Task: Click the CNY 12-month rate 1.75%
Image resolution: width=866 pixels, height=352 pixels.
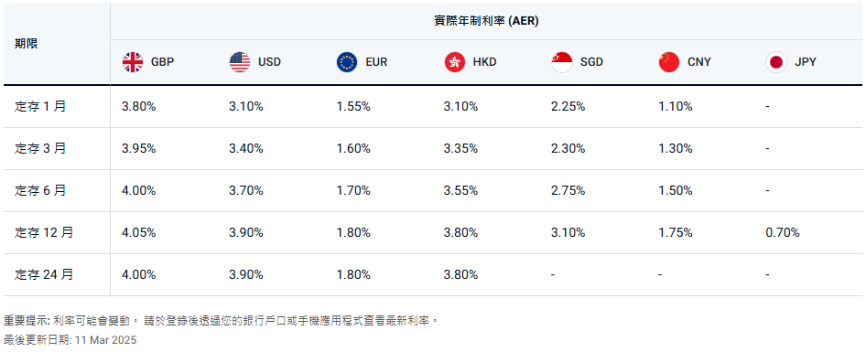Action: point(676,233)
